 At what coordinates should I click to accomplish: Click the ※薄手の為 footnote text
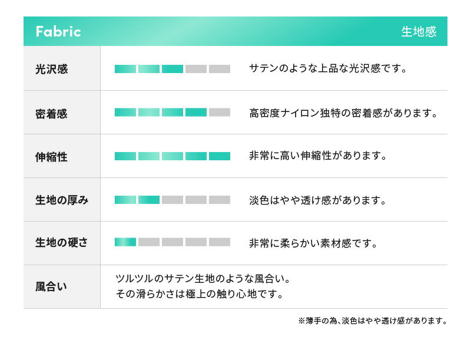(372, 321)
